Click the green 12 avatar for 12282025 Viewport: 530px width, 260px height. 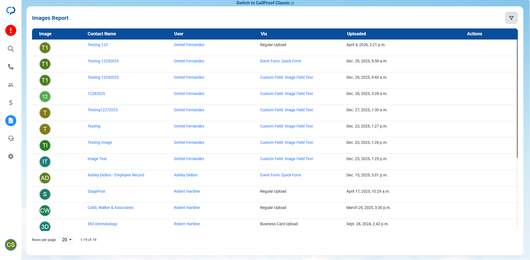pos(45,97)
